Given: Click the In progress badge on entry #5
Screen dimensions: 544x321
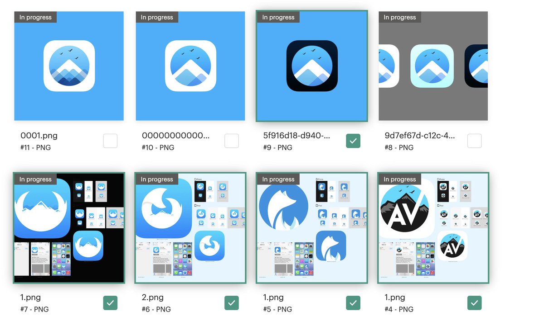Looking at the screenshot, I should (x=278, y=179).
